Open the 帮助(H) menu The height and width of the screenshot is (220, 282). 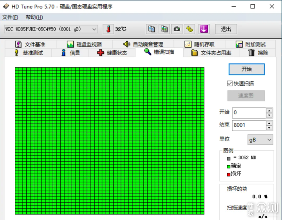[x=34, y=17]
